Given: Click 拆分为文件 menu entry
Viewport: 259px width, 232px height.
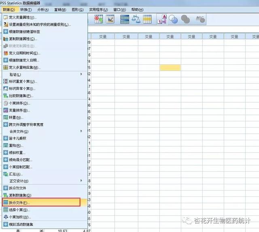Looking at the screenshot, I should tap(45, 188).
